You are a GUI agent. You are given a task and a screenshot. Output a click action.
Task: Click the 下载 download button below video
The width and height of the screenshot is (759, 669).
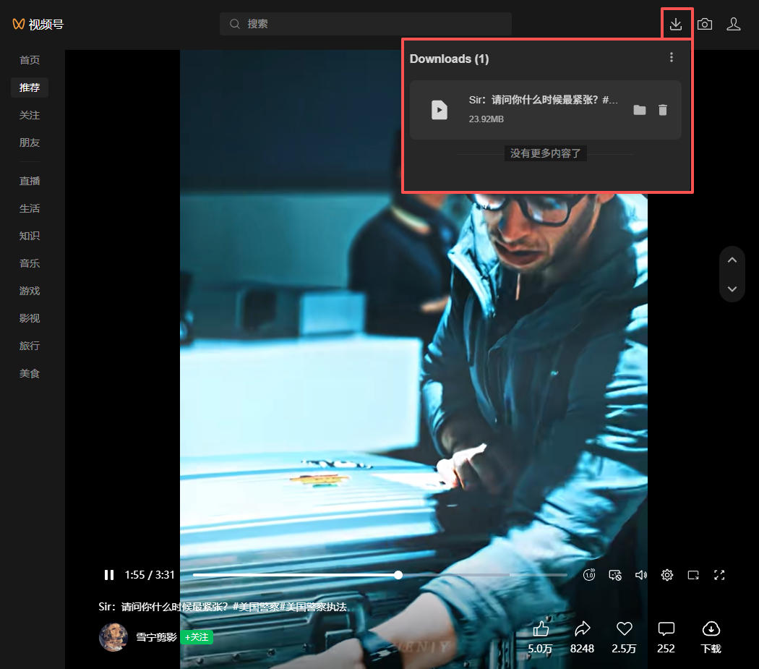coord(711,635)
